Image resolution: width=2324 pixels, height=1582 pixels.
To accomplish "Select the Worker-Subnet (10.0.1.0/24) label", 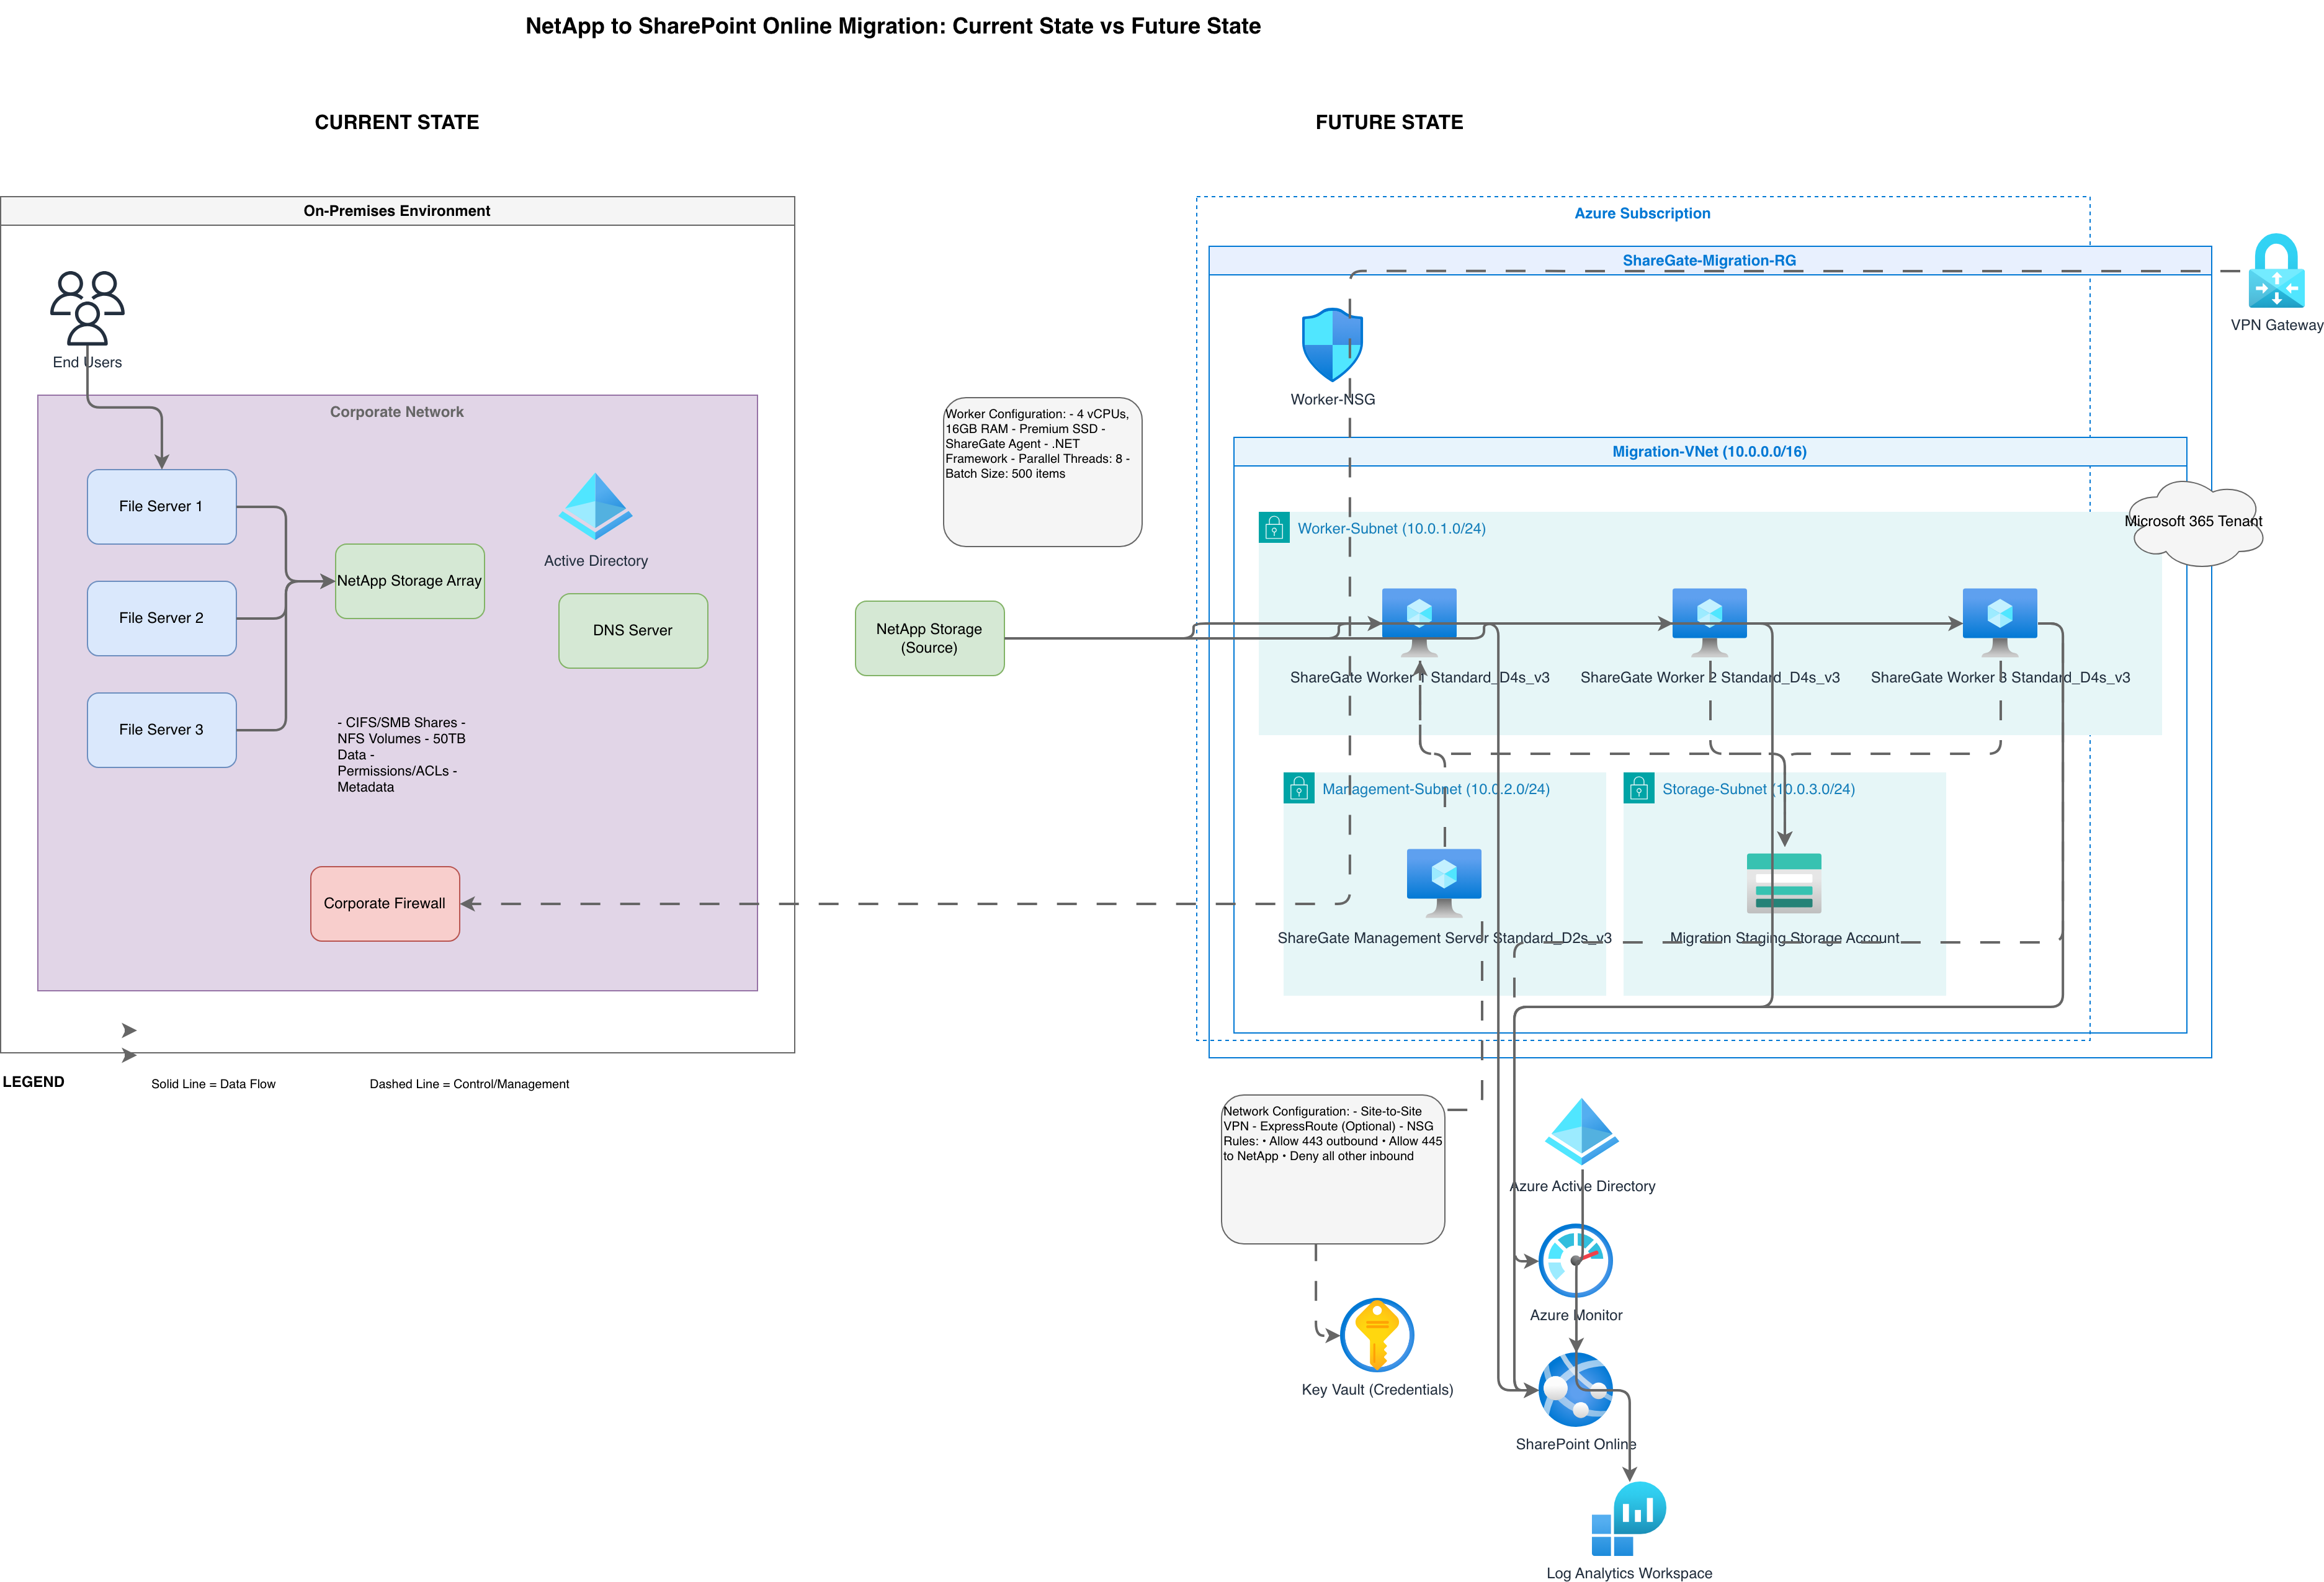I will tap(1391, 528).
